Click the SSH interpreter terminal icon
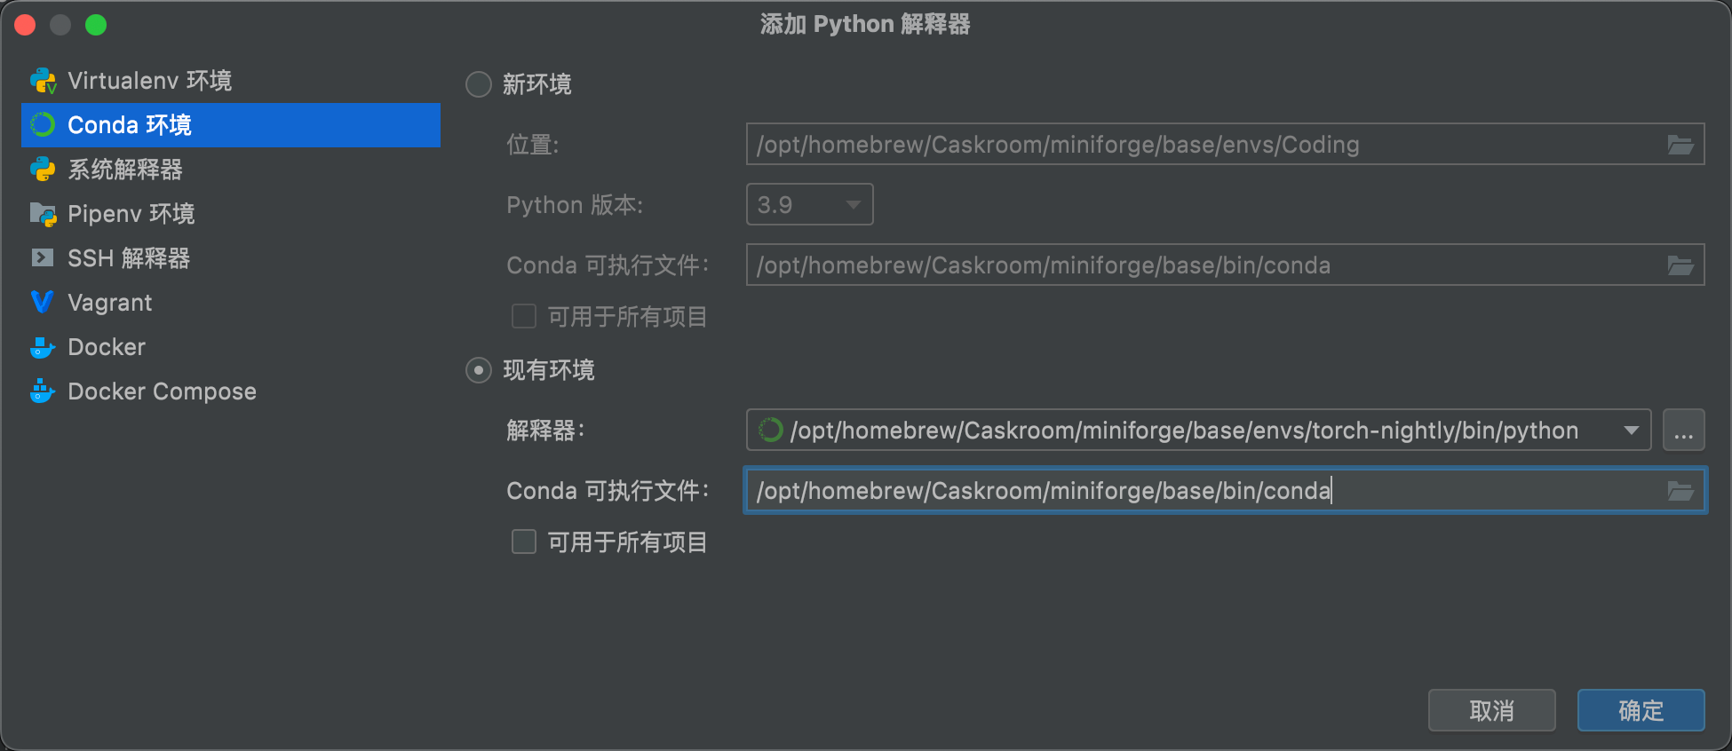This screenshot has width=1732, height=751. point(43,258)
